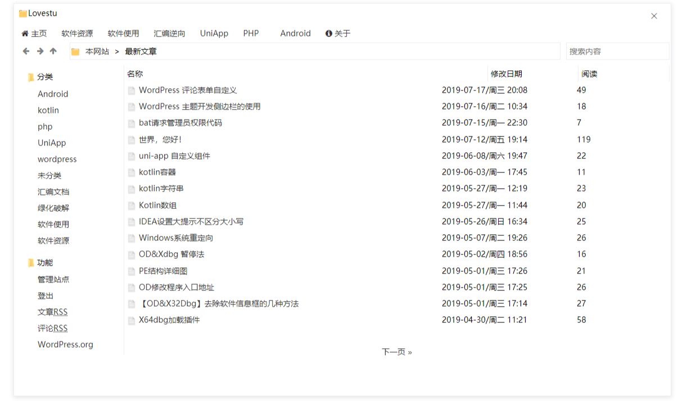Image resolution: width=687 pixels, height=401 pixels.
Task: Open the WordPress.org link in the sidebar
Action: pyautogui.click(x=65, y=345)
